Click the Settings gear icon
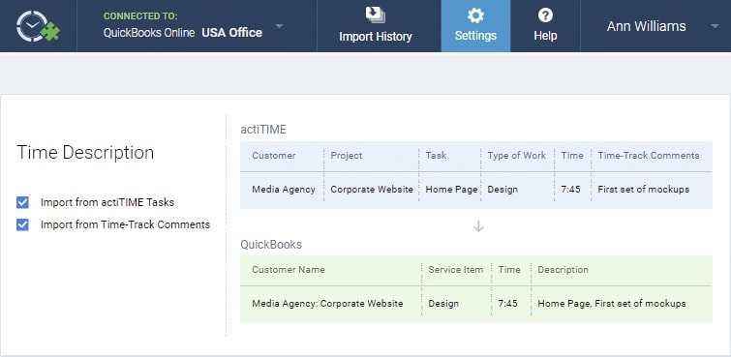The height and width of the screenshot is (357, 731). click(x=475, y=15)
